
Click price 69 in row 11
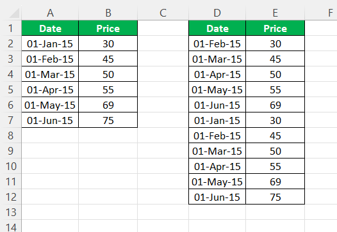coord(275,182)
